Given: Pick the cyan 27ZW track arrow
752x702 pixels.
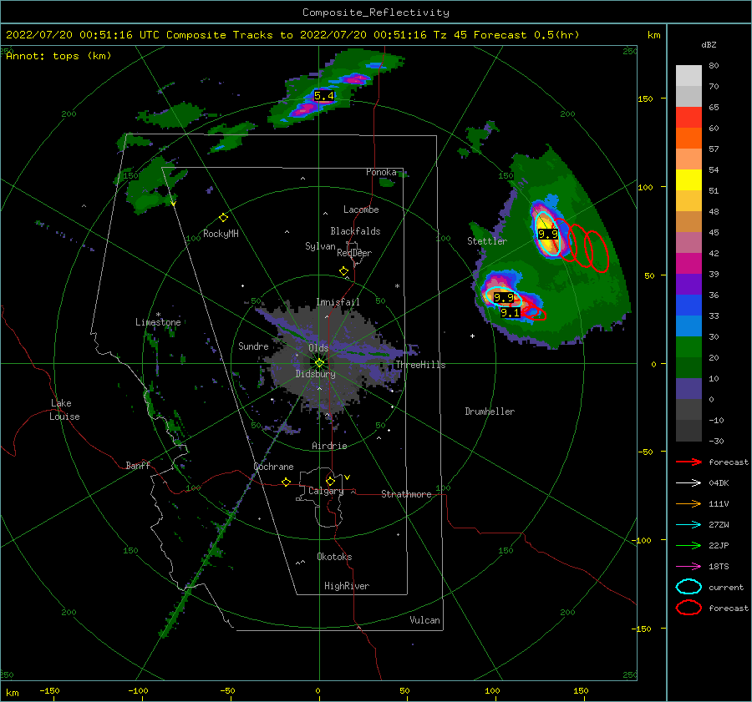Looking at the screenshot, I should coord(688,525).
